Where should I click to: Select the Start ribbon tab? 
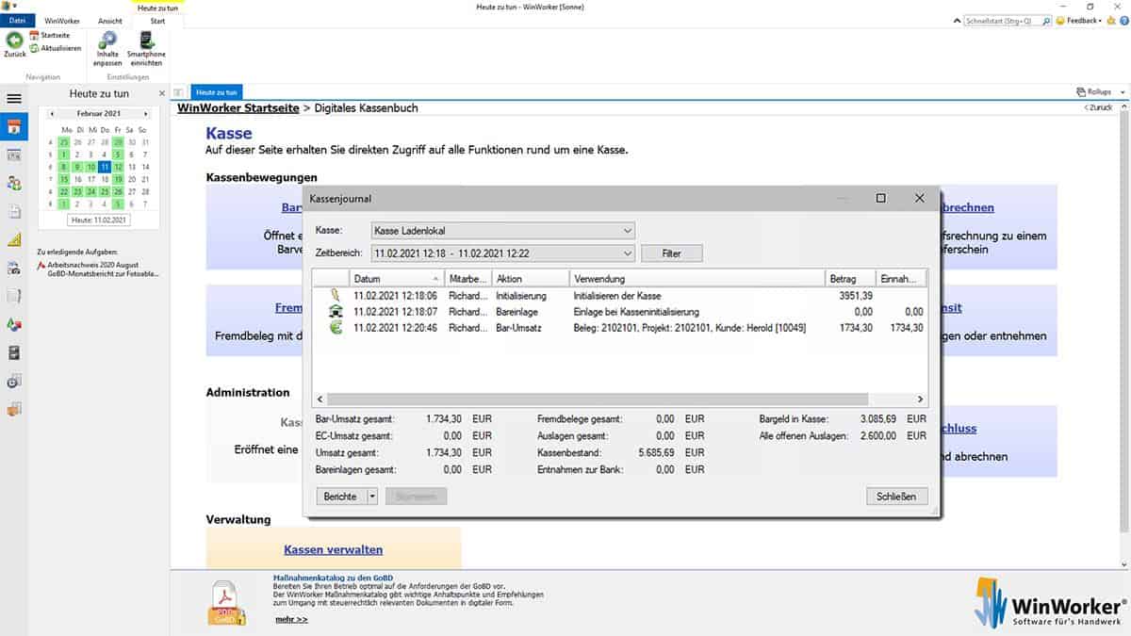coord(157,20)
